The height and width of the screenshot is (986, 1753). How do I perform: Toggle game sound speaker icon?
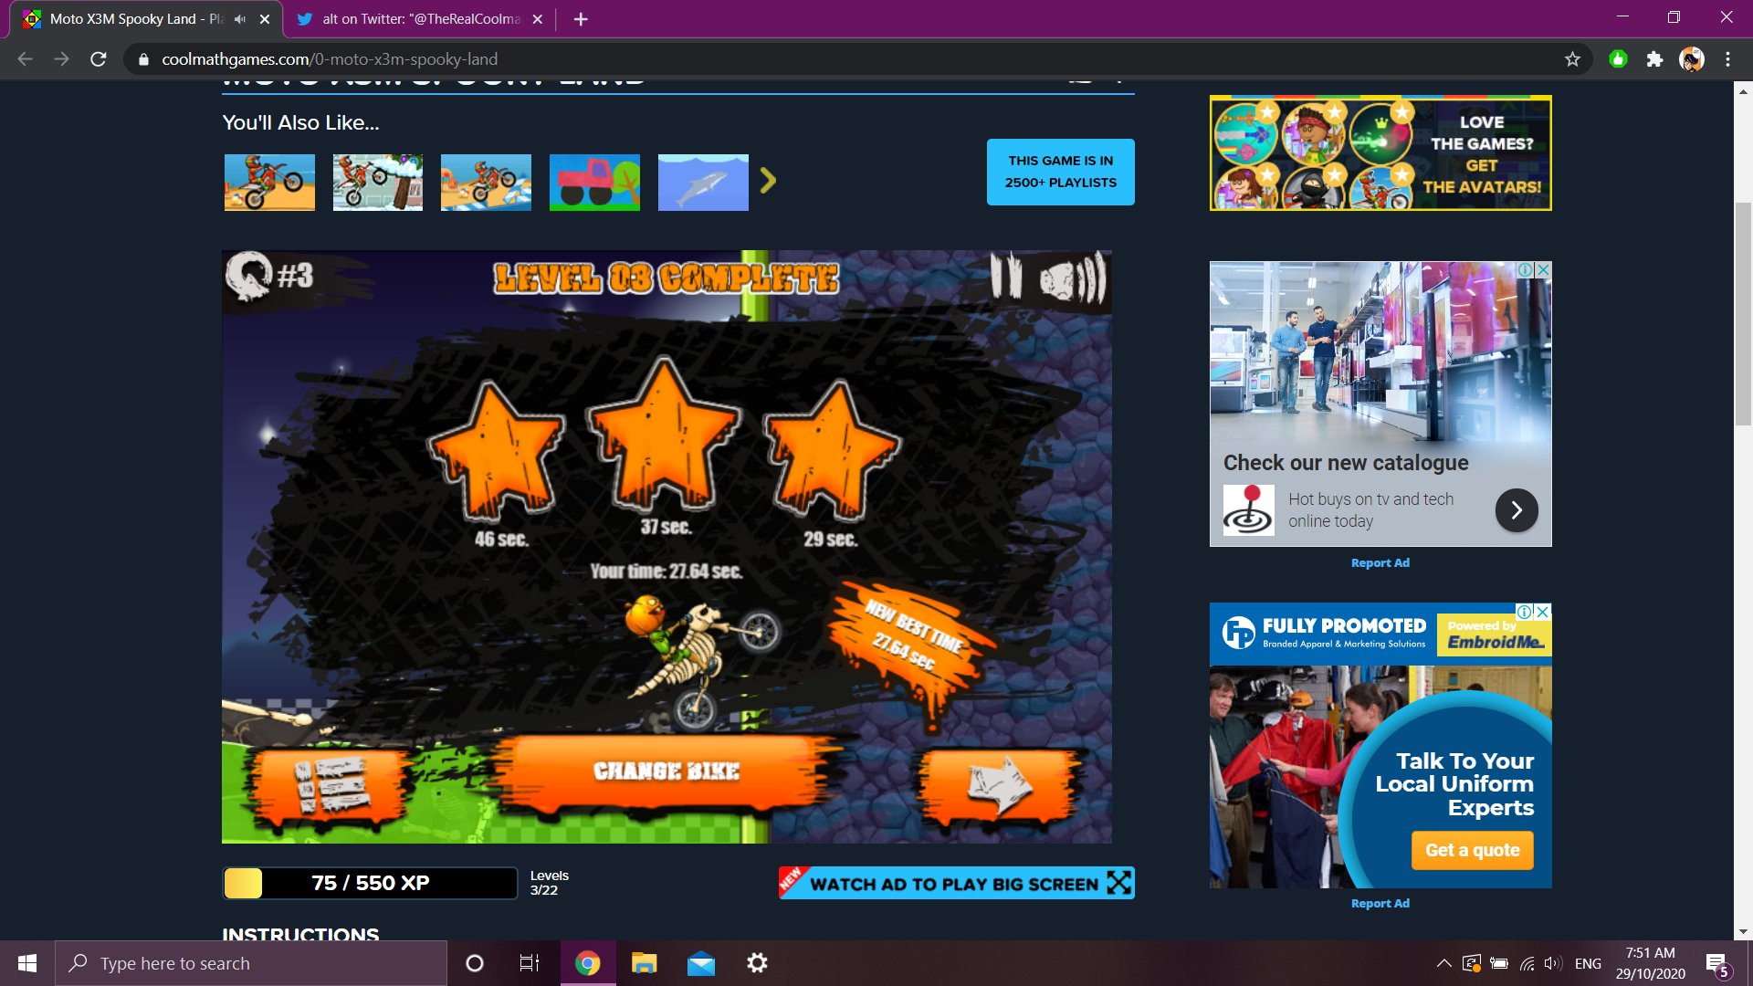(1073, 278)
